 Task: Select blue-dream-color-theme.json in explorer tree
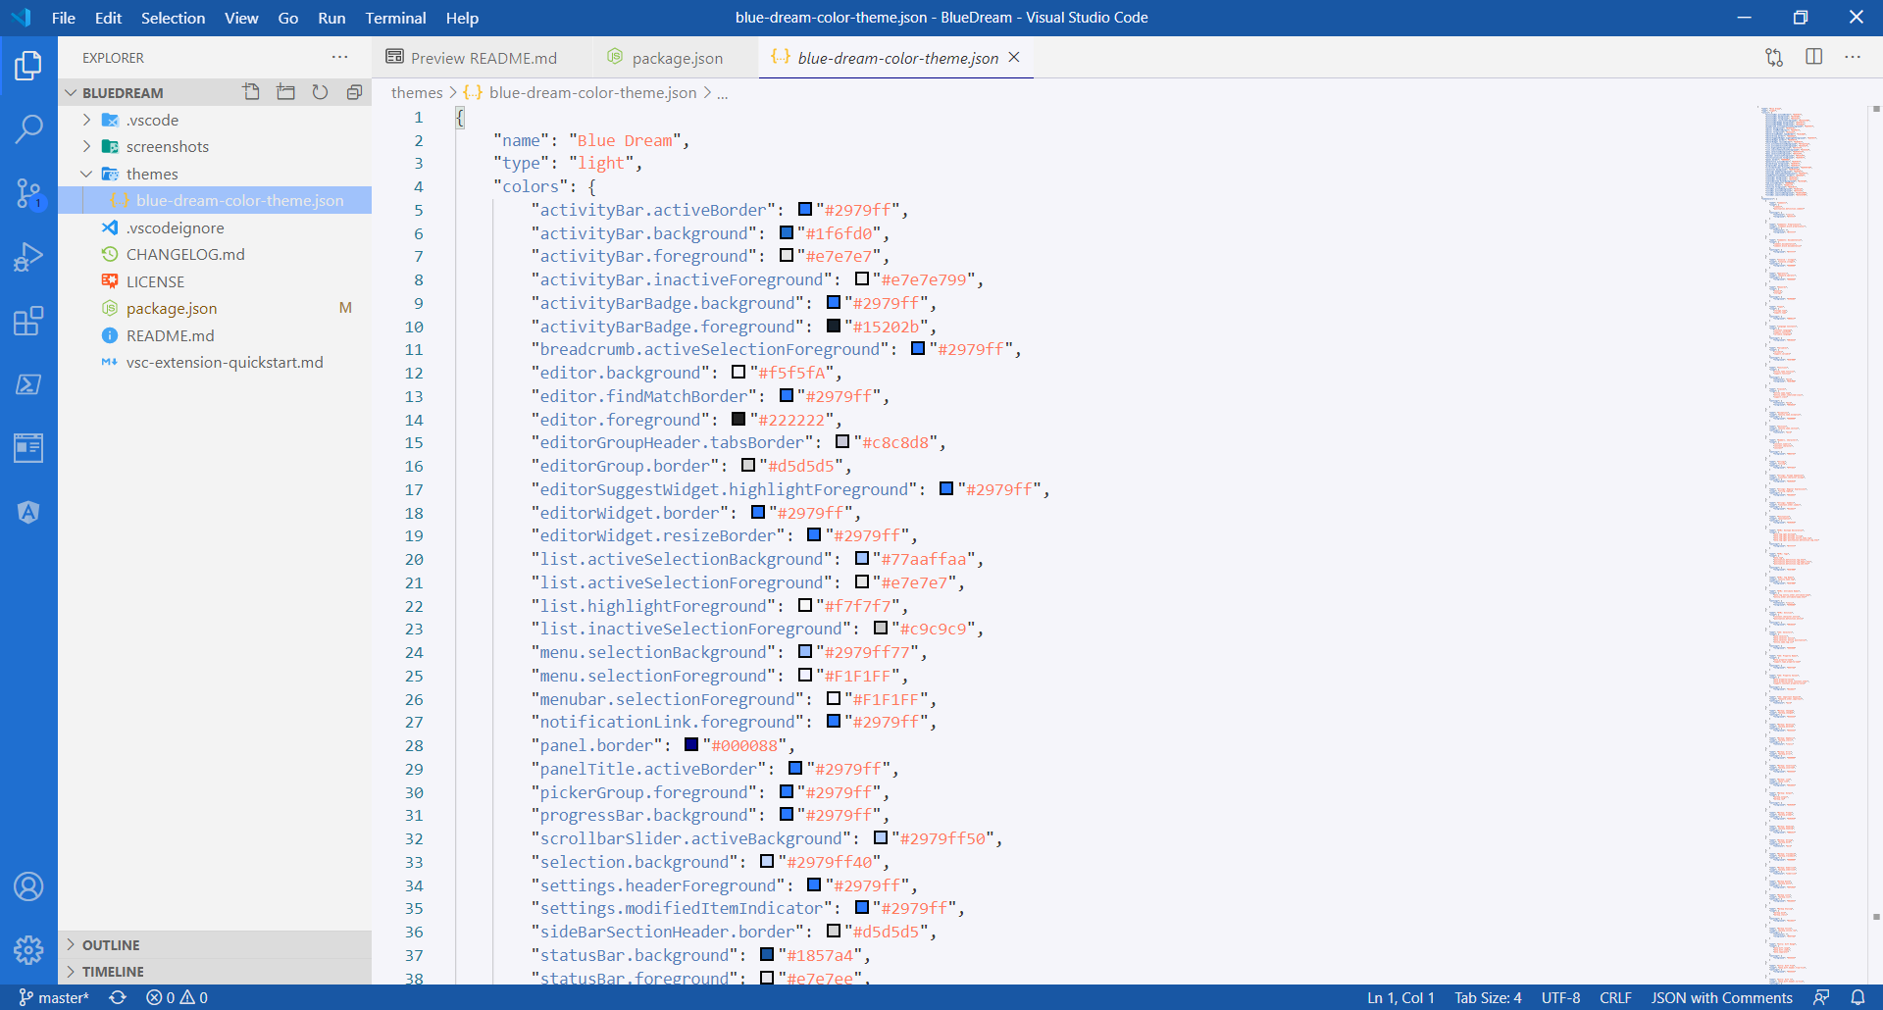(215, 200)
